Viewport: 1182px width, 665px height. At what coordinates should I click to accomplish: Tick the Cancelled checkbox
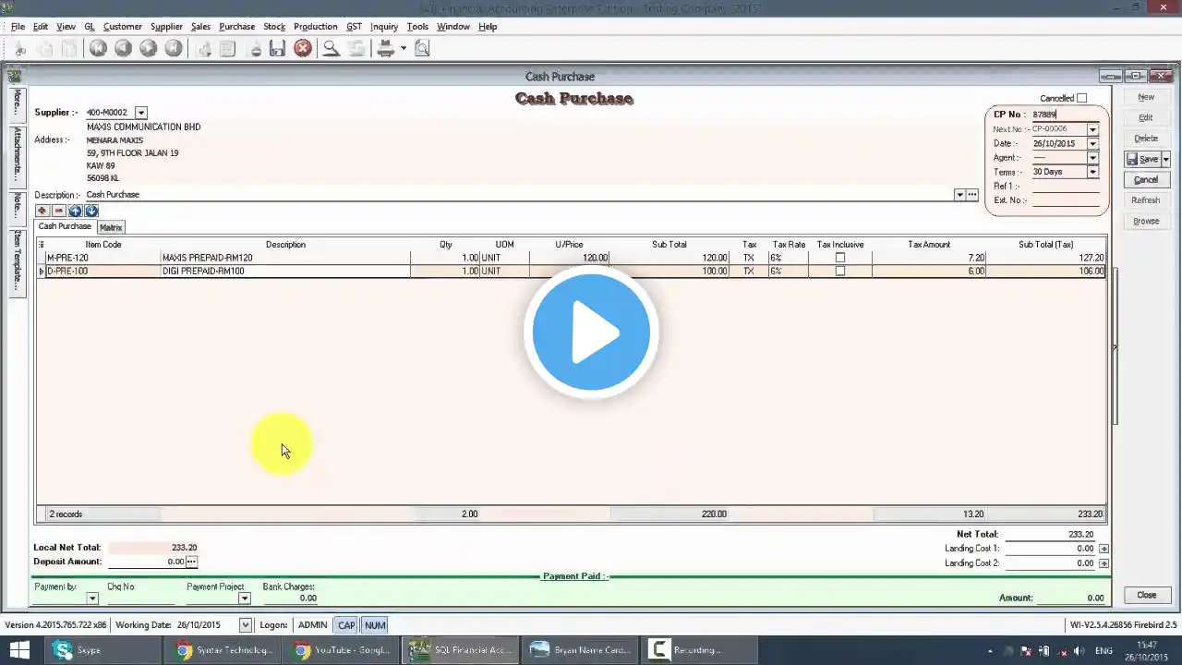click(x=1081, y=98)
